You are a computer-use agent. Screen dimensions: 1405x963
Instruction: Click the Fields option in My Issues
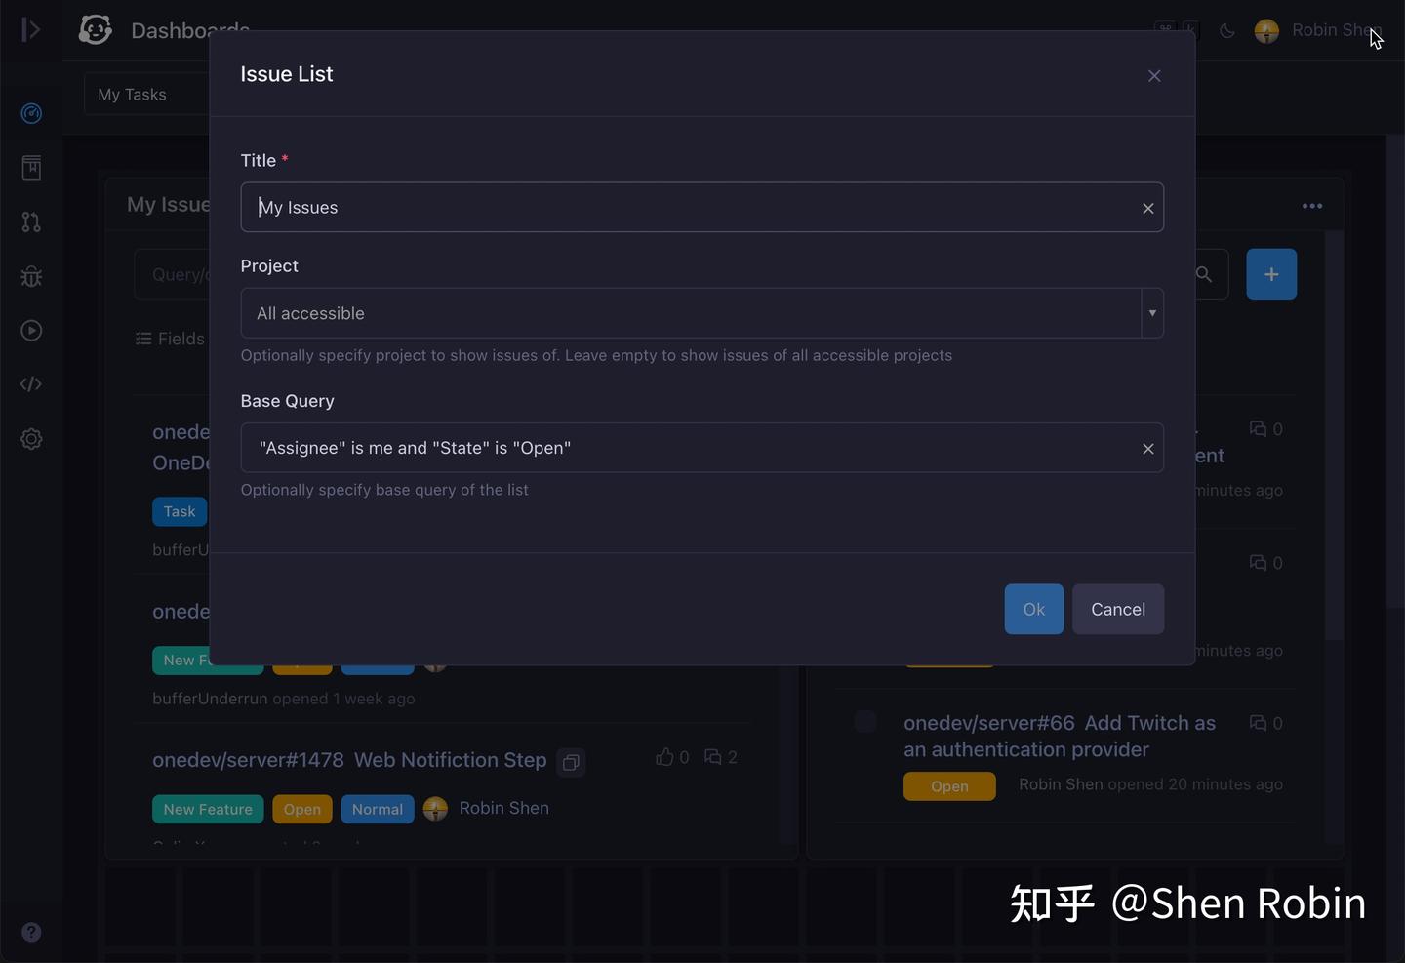point(171,339)
